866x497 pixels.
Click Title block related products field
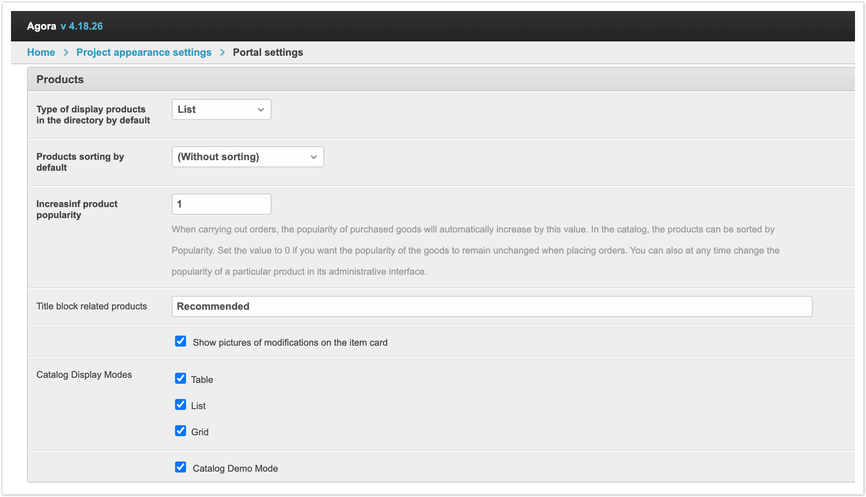tap(491, 306)
